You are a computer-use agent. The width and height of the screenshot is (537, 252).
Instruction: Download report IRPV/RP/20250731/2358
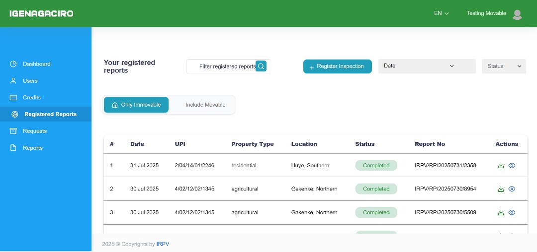[x=501, y=165]
